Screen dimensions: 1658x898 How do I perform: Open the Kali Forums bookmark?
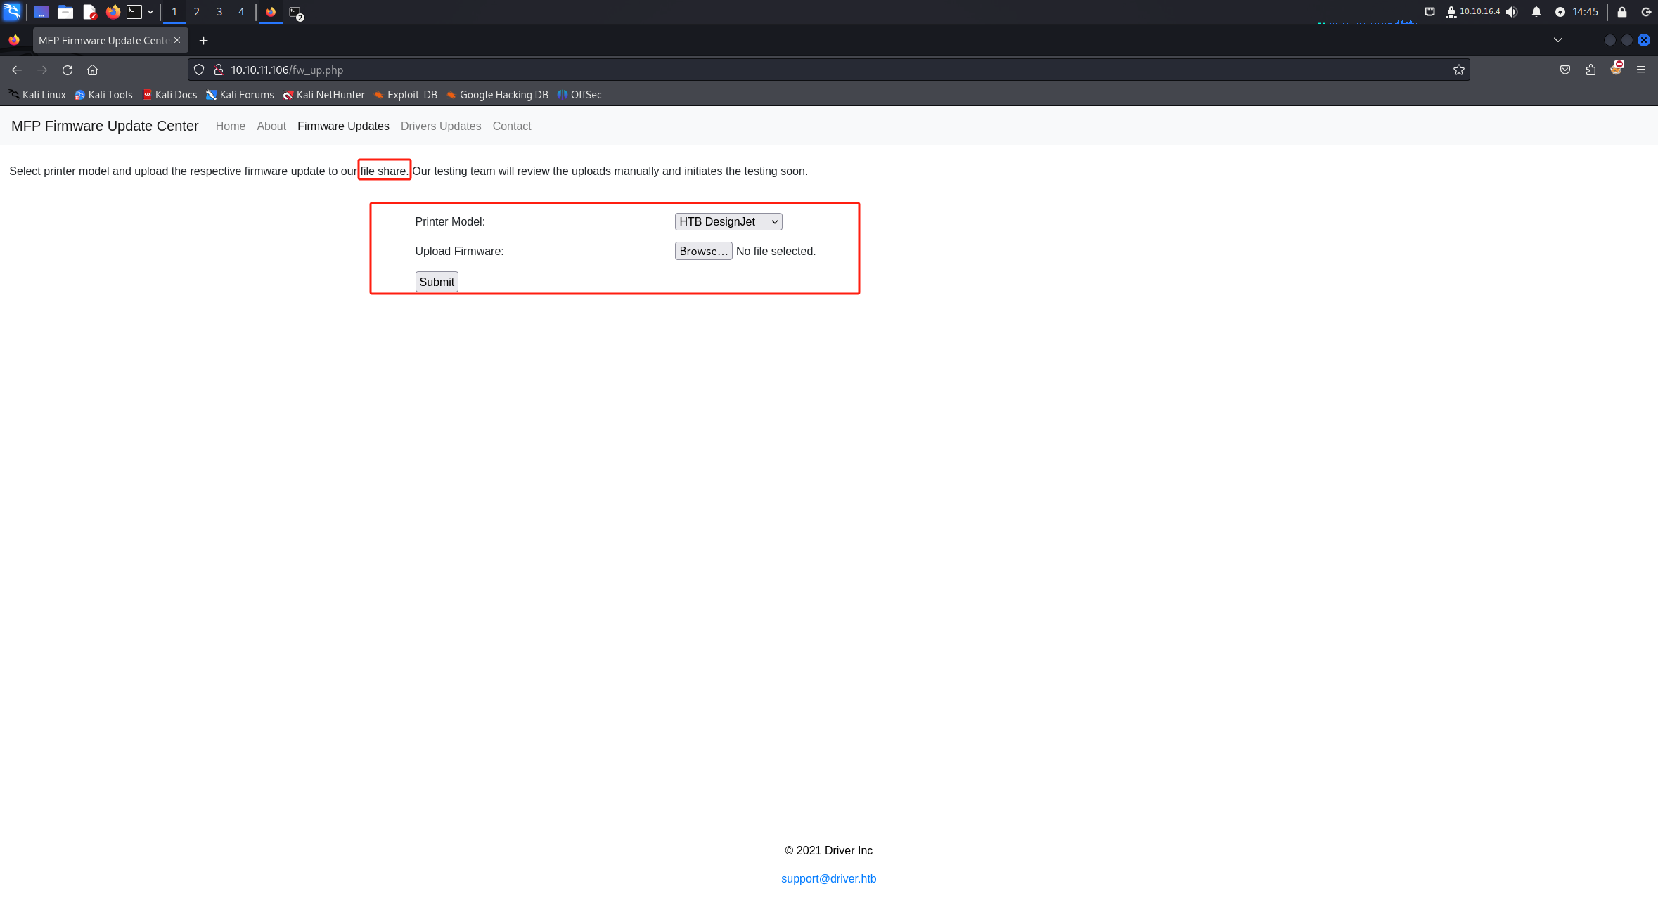point(240,94)
